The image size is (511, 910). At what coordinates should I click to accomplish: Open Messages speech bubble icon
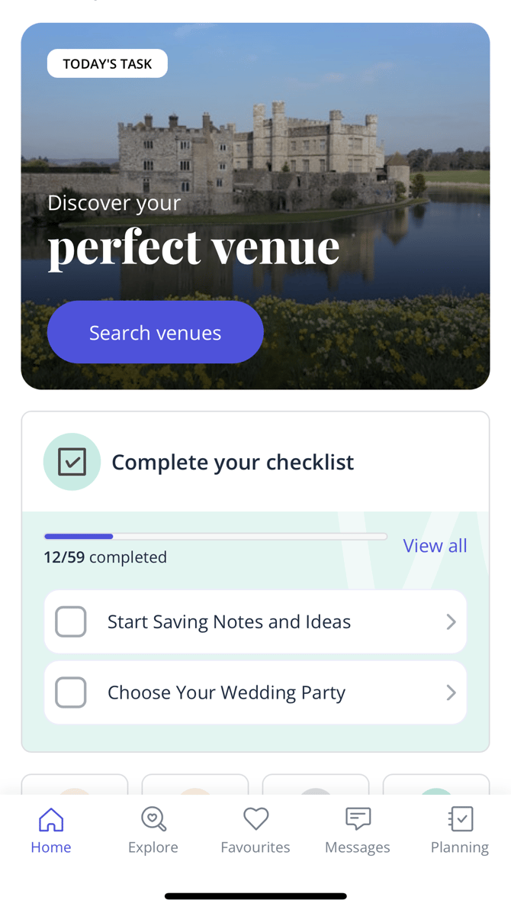click(x=358, y=819)
